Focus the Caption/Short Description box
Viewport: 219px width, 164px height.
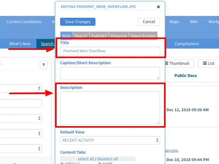tap(110, 73)
